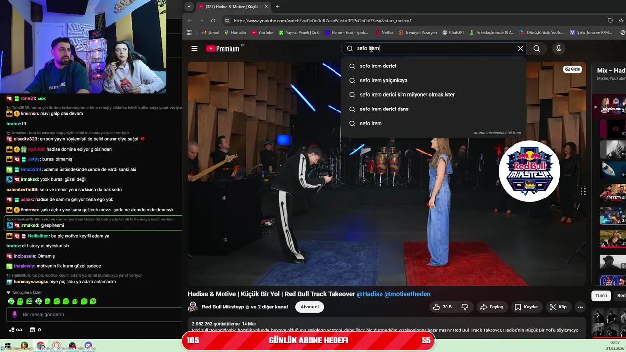This screenshot has height=352, width=626.
Task: Open Chrome from the Windows taskbar
Action: tap(40, 346)
